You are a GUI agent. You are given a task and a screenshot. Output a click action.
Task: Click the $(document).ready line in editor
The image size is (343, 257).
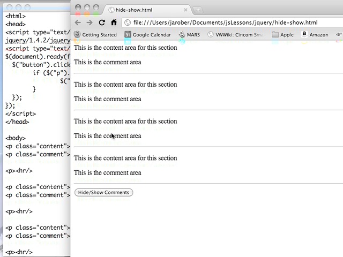[x=38, y=57]
